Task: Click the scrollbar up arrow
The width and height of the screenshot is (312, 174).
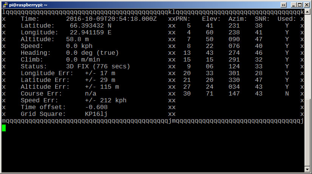Action: 307,12
